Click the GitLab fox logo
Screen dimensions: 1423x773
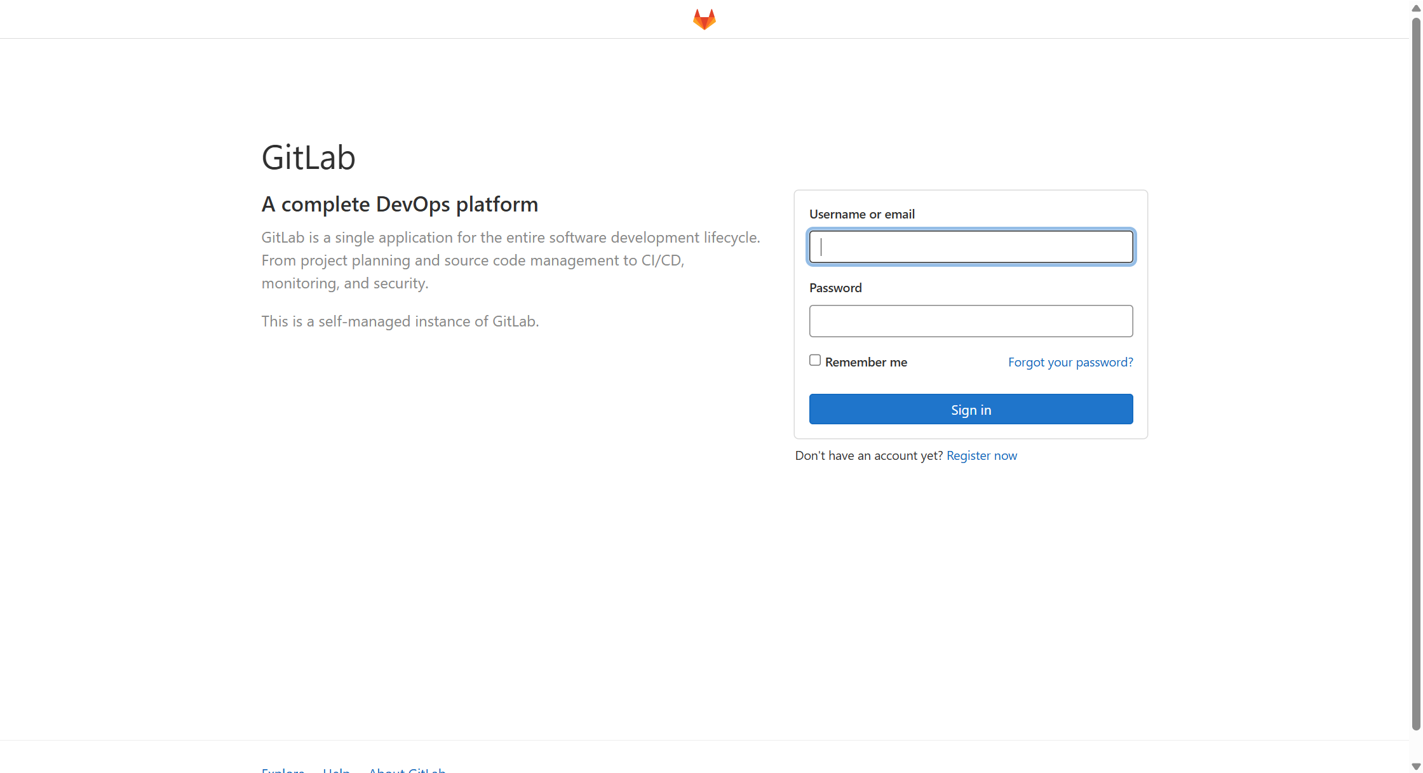coord(704,19)
